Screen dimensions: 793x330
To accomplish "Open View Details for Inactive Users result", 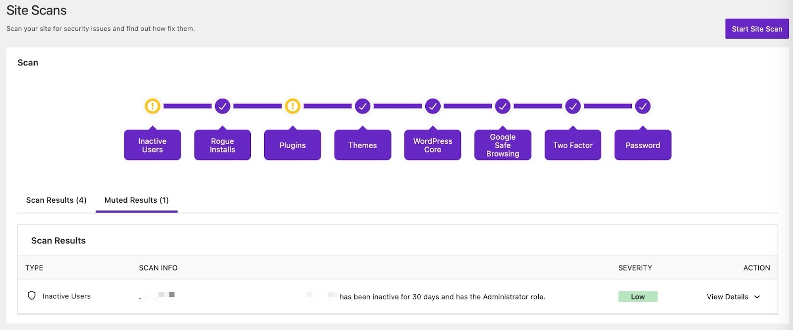I will 727,297.
